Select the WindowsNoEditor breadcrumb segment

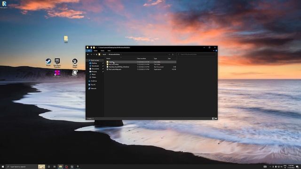coord(114,54)
